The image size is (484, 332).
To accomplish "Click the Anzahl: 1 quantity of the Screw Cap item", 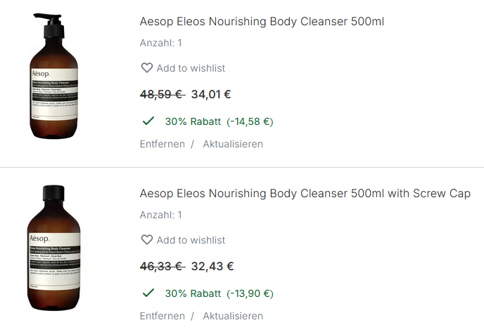I will tap(161, 215).
